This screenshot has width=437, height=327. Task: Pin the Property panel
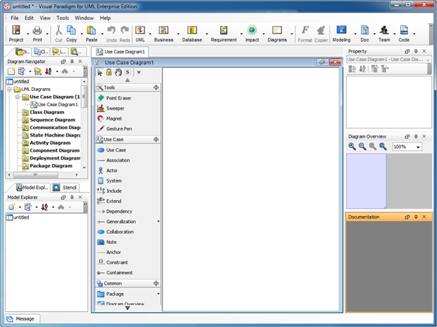pos(416,51)
